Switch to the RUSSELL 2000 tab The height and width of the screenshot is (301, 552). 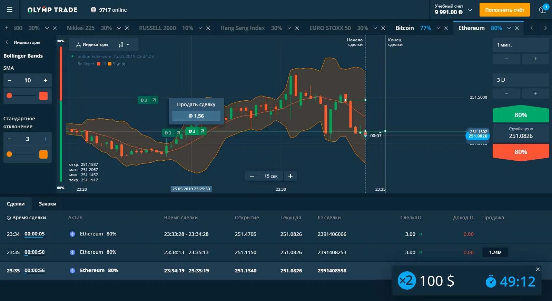click(x=157, y=28)
